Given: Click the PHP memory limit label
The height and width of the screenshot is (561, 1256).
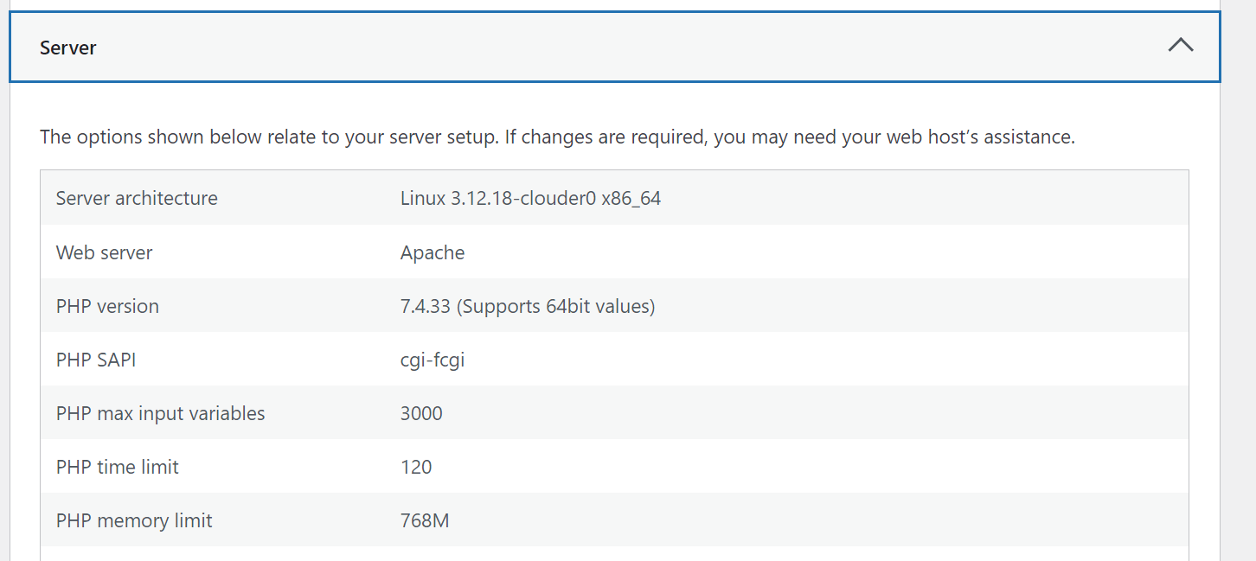Looking at the screenshot, I should coord(134,520).
